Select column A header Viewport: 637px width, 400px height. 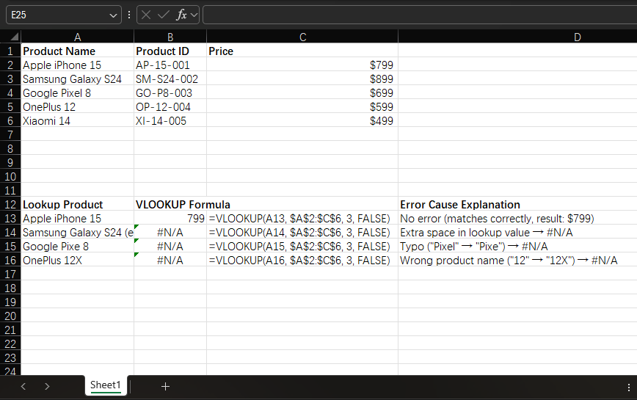78,37
